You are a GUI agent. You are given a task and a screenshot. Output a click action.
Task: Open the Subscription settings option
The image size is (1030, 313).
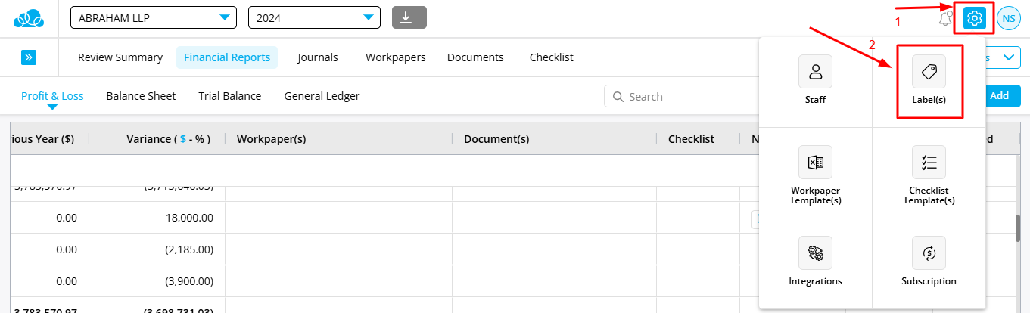(929, 253)
